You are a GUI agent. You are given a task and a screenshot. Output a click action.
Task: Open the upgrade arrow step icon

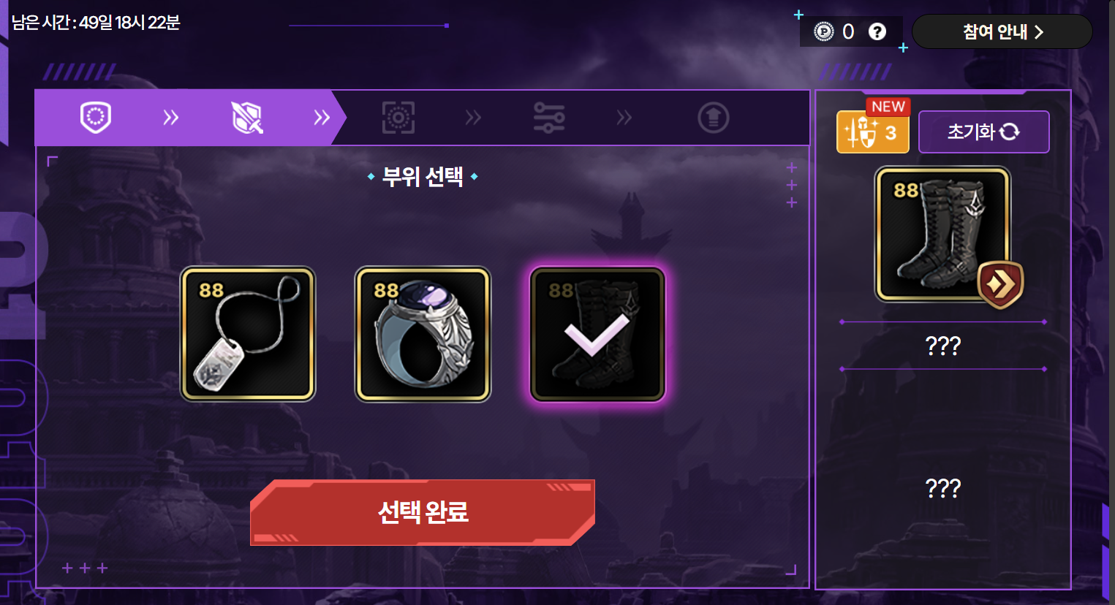(x=714, y=118)
